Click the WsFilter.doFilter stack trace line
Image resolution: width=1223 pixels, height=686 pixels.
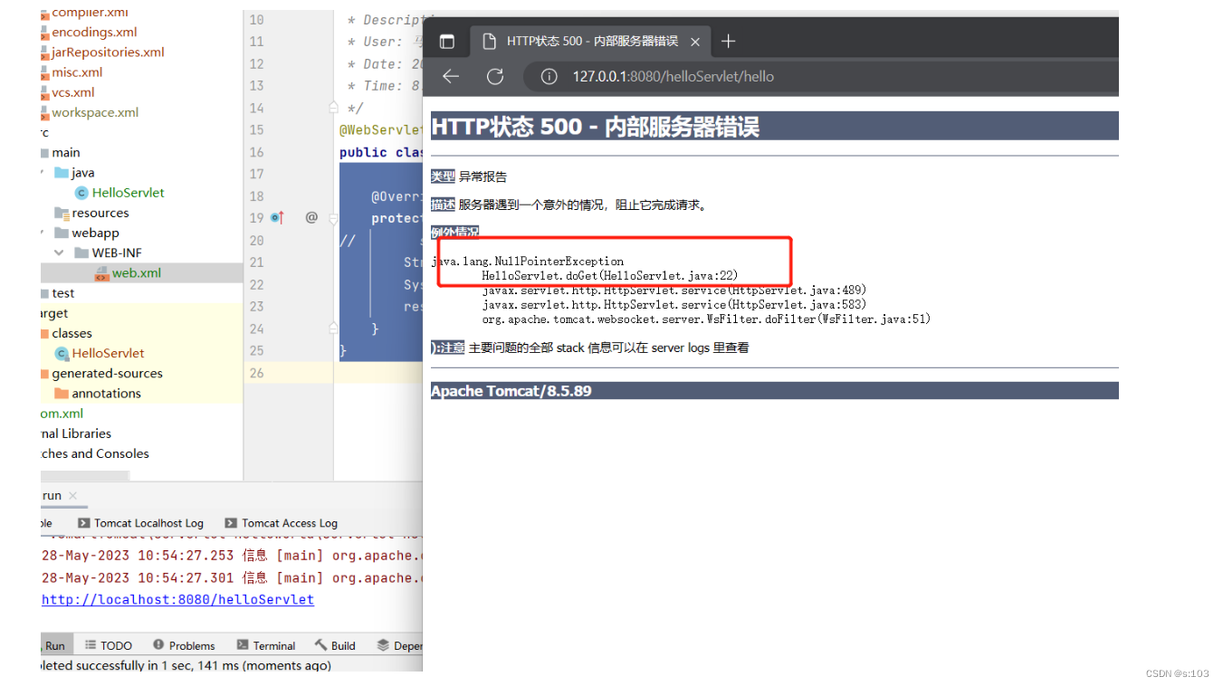pyautogui.click(x=706, y=319)
